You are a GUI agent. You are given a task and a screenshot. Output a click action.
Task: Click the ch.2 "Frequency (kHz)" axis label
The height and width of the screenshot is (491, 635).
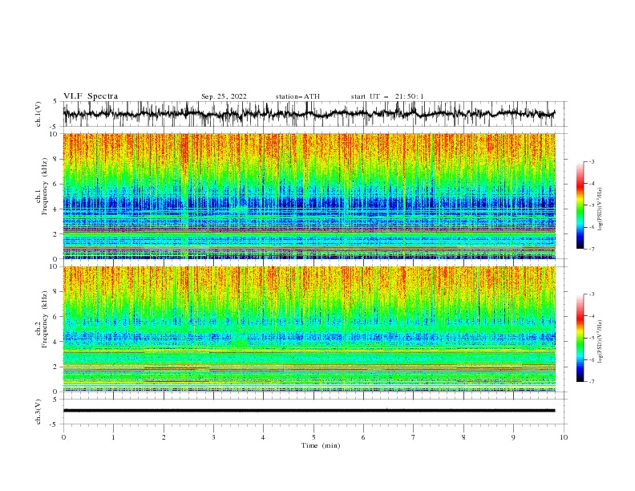45,319
